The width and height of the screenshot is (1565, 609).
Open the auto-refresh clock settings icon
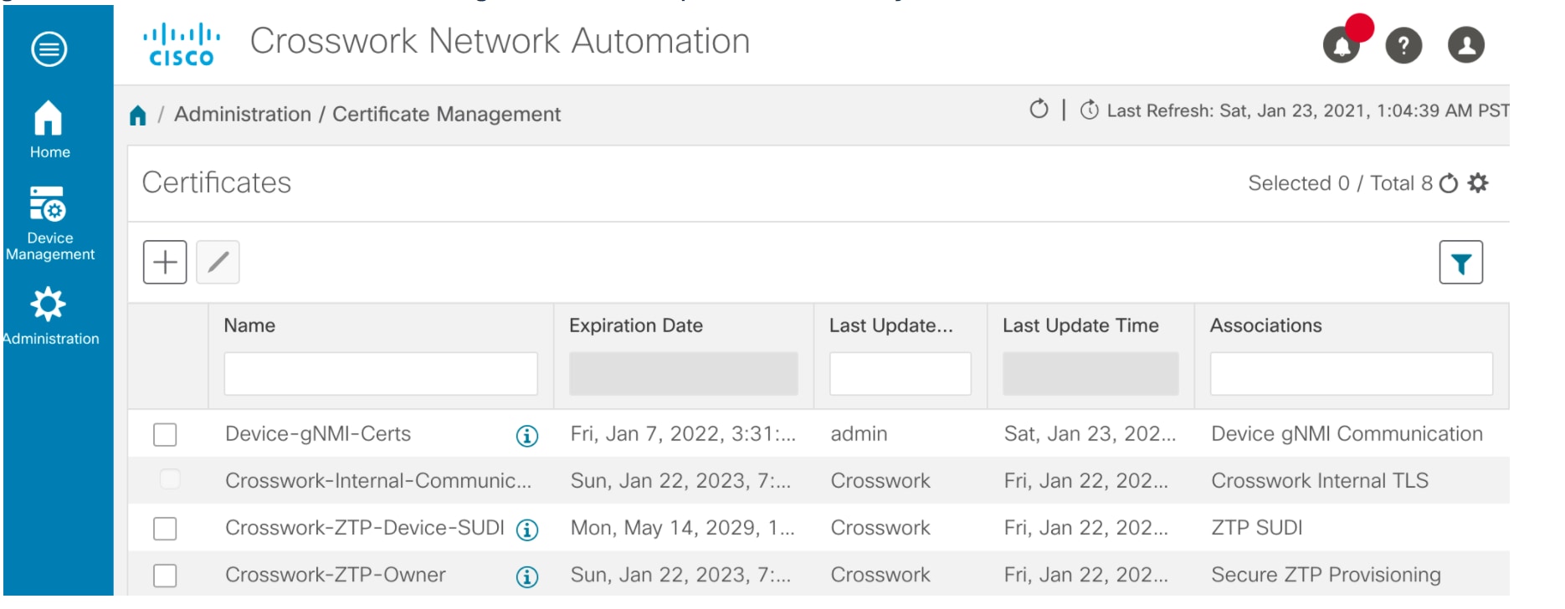pyautogui.click(x=1089, y=110)
